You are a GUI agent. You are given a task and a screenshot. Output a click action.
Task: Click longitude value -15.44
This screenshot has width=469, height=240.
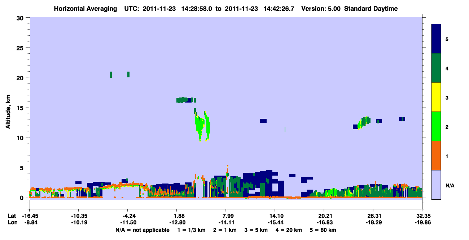pyautogui.click(x=275, y=222)
